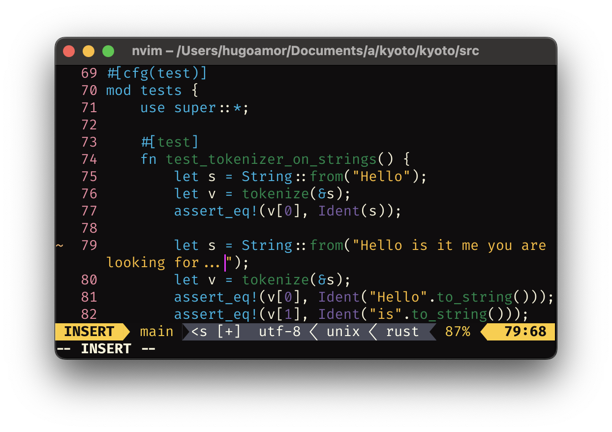
Task: Click 'v[0]' on line 81
Action: (284, 297)
